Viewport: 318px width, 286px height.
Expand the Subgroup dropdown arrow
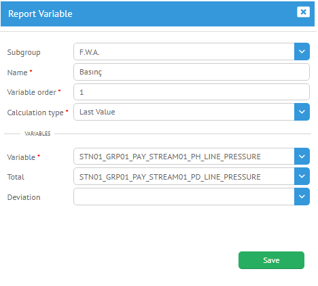pos(302,52)
